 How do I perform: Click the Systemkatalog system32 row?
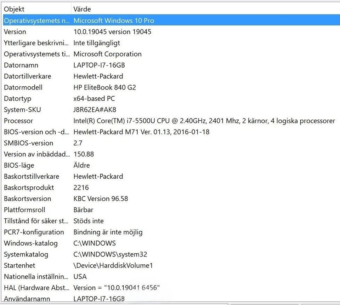click(x=110, y=254)
